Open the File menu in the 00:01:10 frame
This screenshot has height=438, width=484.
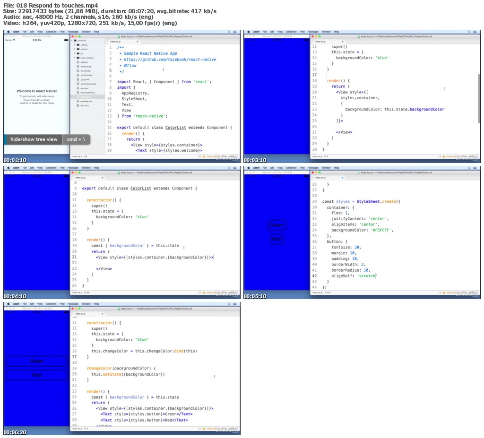click(x=25, y=32)
